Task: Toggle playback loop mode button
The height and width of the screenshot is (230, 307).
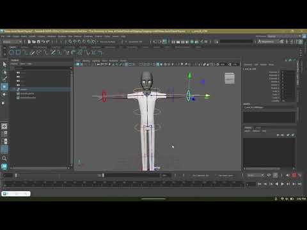Action: 269,175
